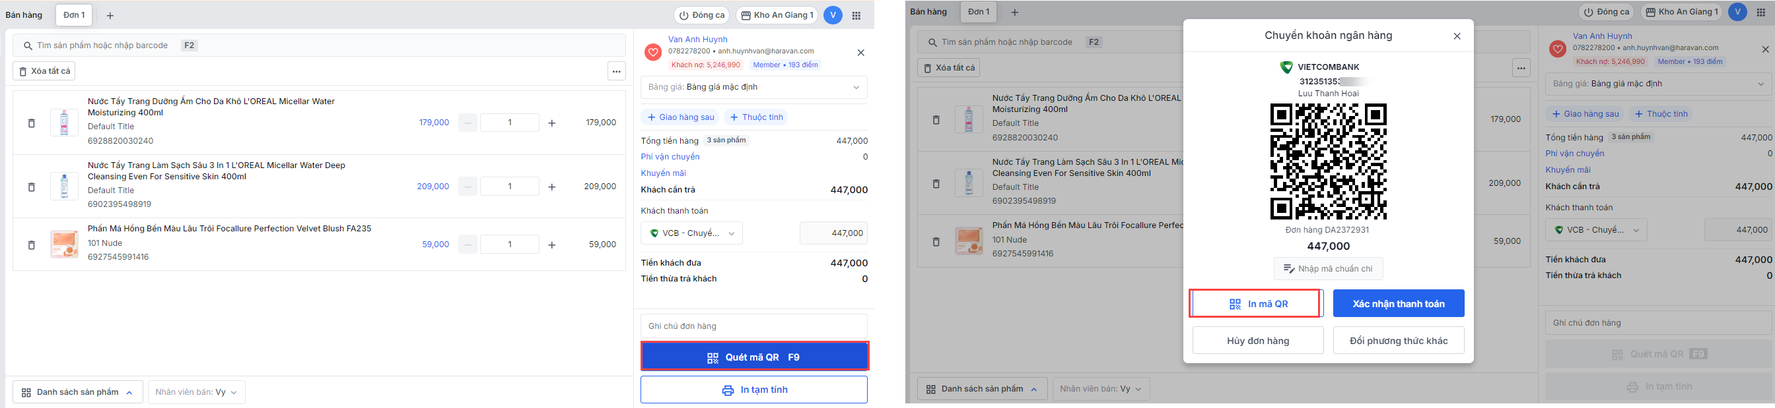Screen dimensions: 1775x408
Task: Click the Khách nợ: 5,246,990 badge, left screenshot
Action: tap(706, 65)
